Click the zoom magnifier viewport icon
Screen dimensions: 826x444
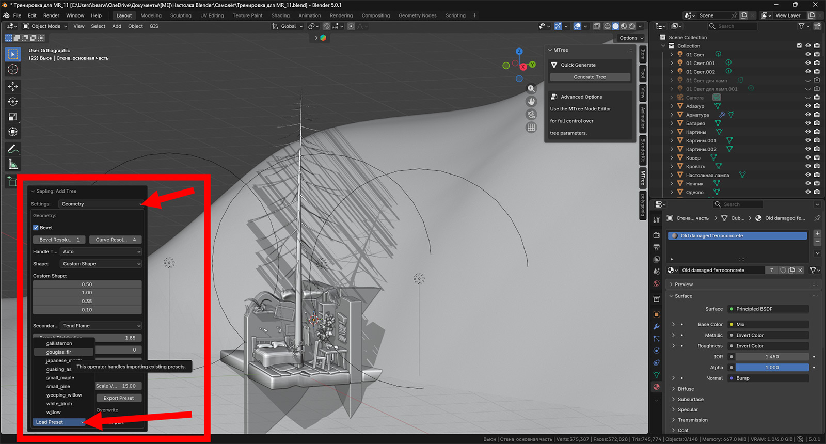point(531,89)
